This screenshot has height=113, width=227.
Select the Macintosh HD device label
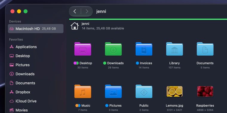[28, 29]
